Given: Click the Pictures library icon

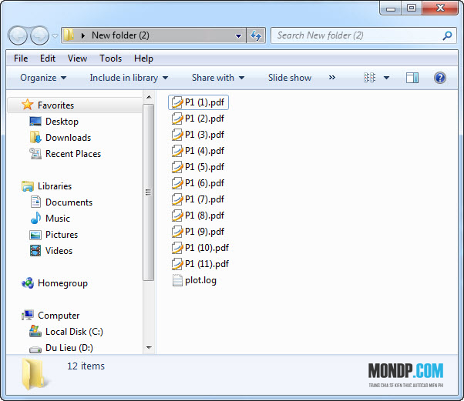Looking at the screenshot, I should tap(35, 235).
